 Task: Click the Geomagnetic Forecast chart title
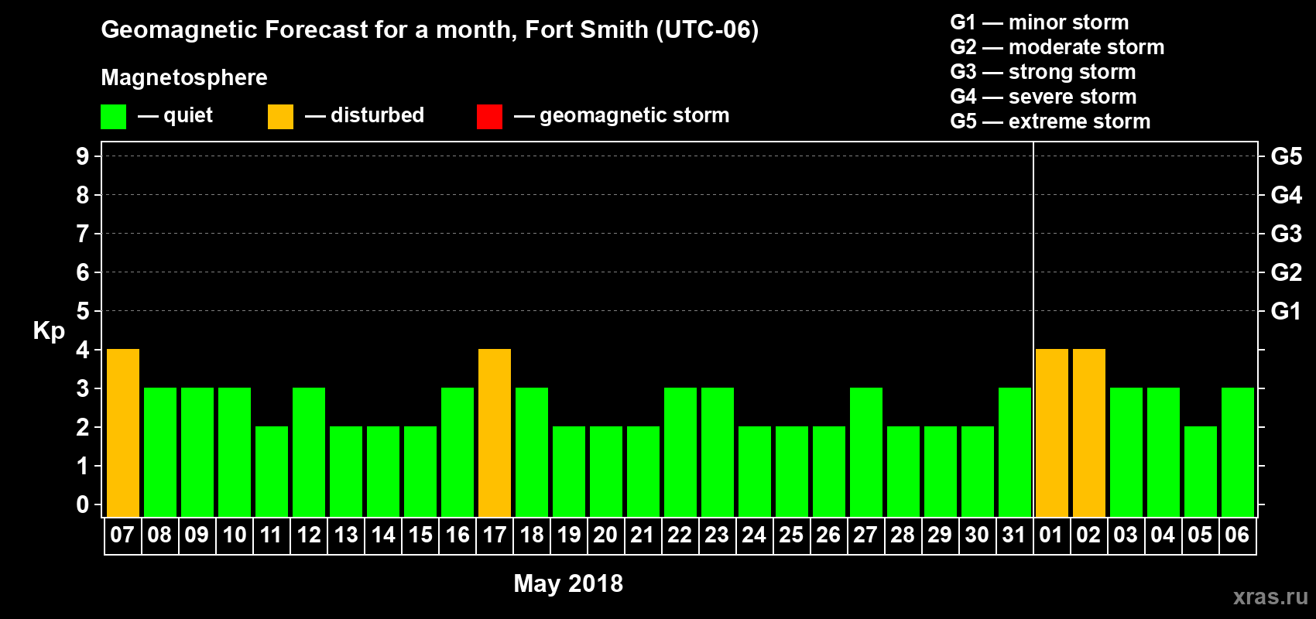(430, 30)
